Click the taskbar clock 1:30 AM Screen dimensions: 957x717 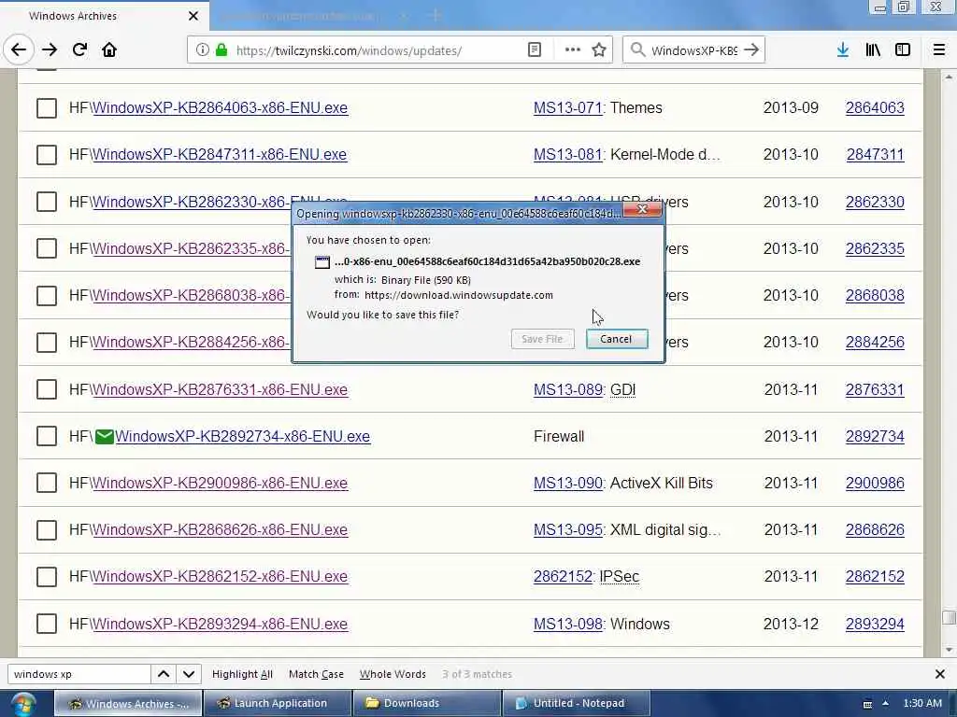coord(922,703)
